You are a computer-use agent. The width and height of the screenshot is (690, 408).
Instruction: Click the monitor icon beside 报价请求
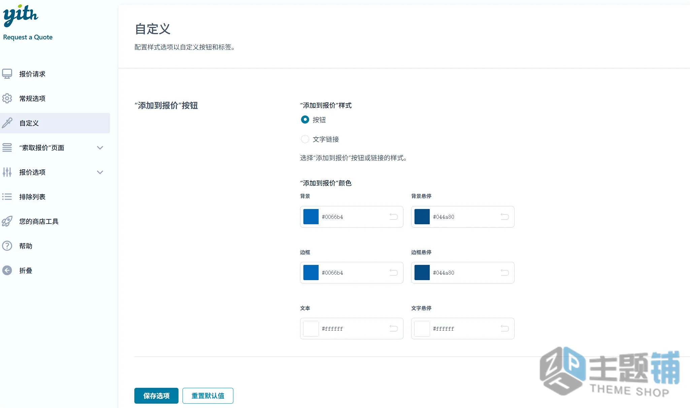click(7, 74)
